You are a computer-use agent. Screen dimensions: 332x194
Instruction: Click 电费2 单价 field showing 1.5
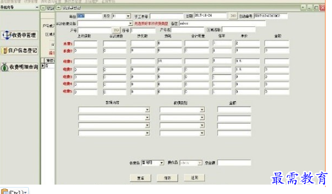(x=247, y=69)
